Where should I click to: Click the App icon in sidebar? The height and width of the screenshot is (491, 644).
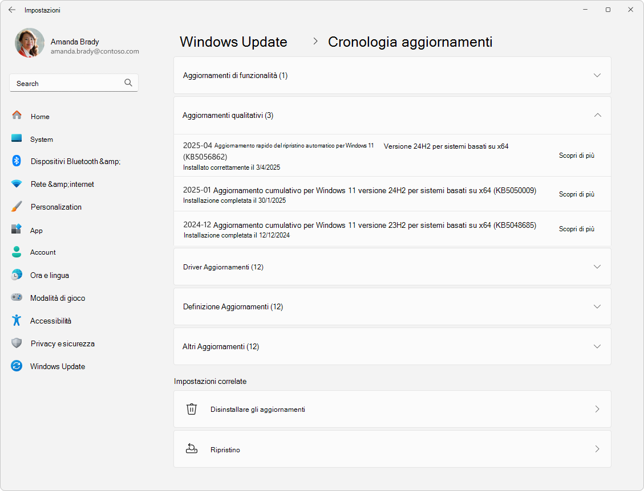17,229
